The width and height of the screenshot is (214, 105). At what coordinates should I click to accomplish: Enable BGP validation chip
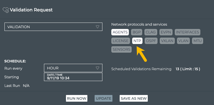coord(137,32)
